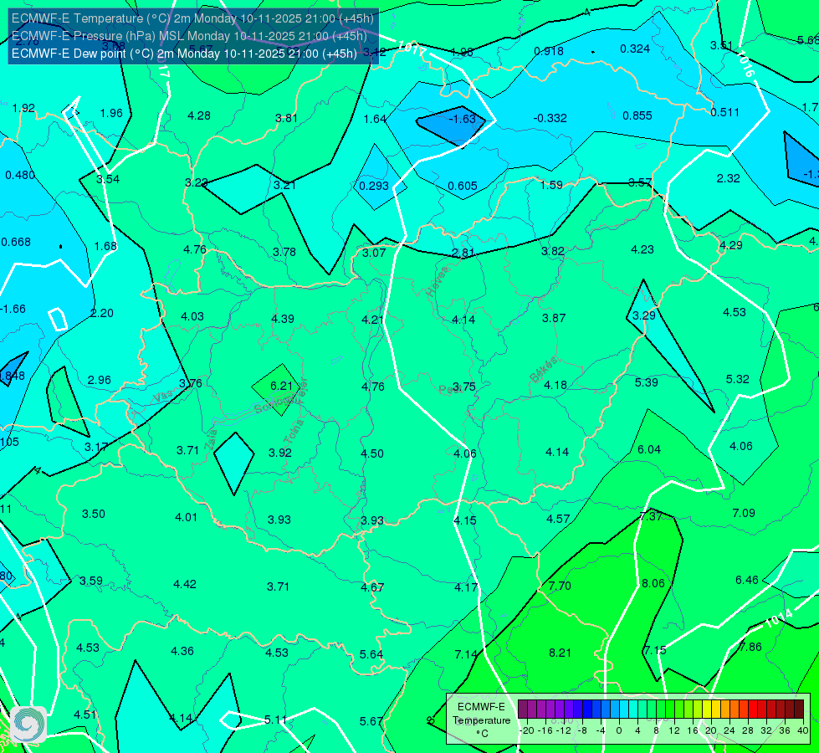This screenshot has height=753, width=819.
Task: Select the ECMWF-E Pressure MSL layer label
Action: click(189, 36)
